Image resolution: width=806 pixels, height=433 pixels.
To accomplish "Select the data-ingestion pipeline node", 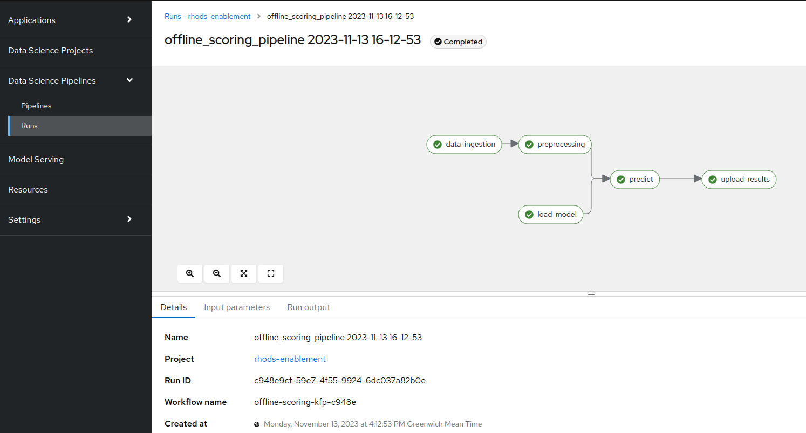I will 464,145.
